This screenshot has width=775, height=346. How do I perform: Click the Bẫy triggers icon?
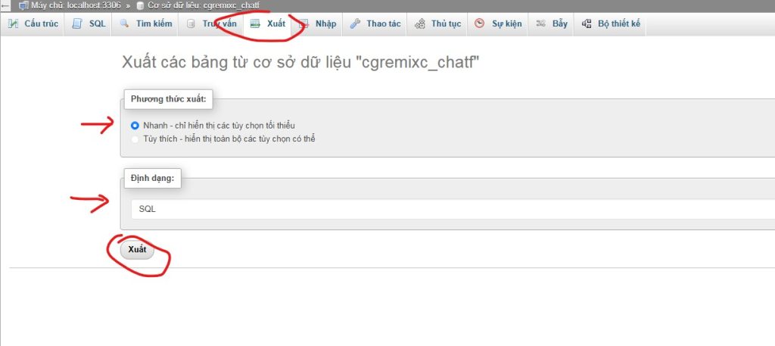pos(540,24)
